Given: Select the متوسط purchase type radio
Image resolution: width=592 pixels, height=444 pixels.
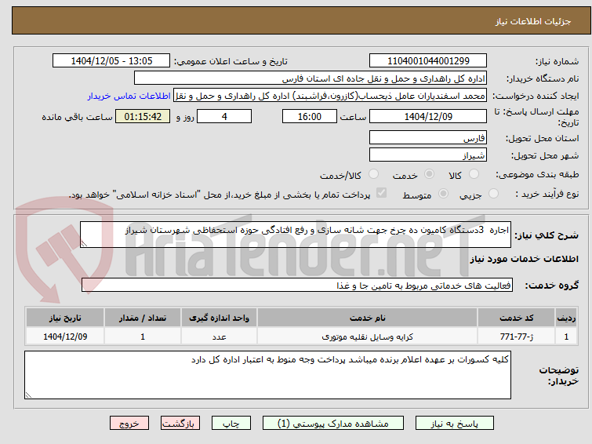Looking at the screenshot, I should coord(443,194).
